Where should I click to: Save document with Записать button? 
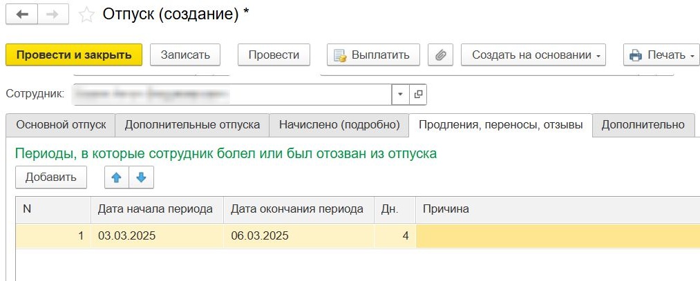tap(185, 55)
